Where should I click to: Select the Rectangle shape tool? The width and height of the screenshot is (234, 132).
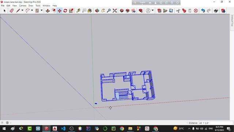click(37, 11)
